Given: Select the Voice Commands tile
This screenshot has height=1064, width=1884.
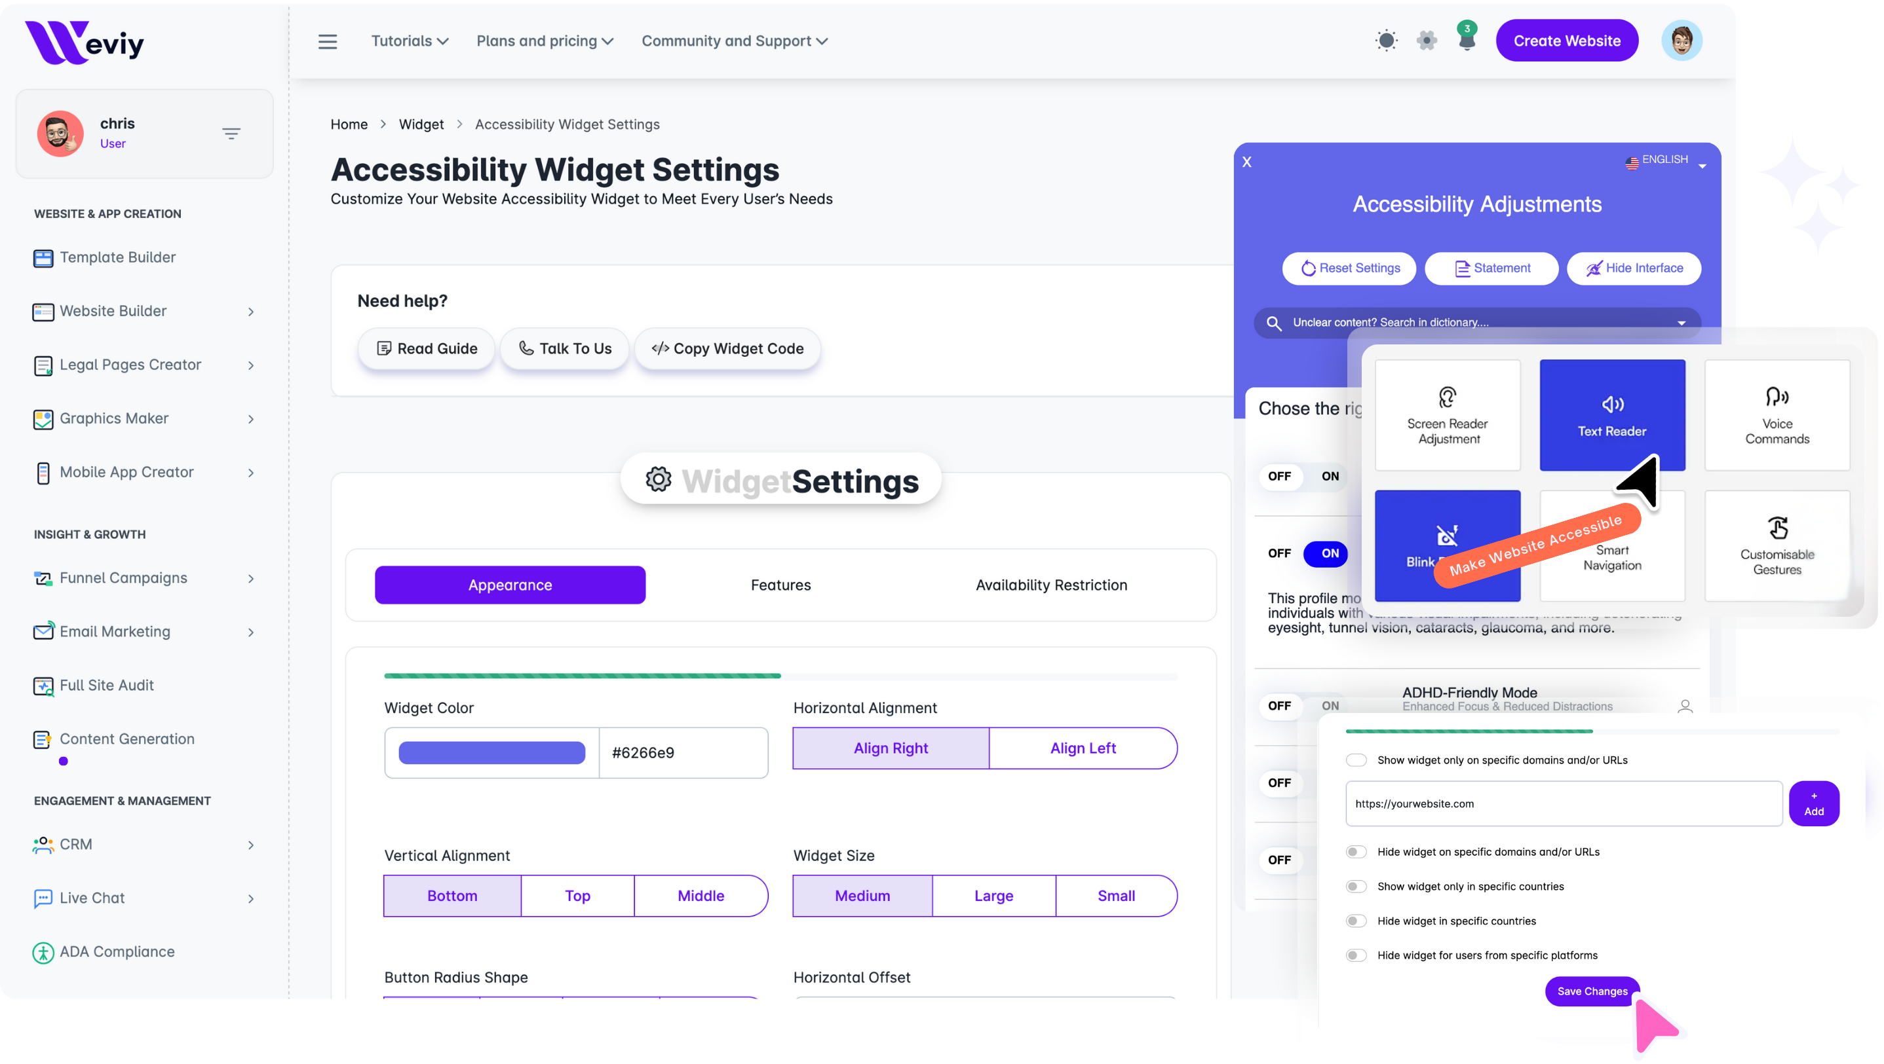Looking at the screenshot, I should click(1777, 415).
